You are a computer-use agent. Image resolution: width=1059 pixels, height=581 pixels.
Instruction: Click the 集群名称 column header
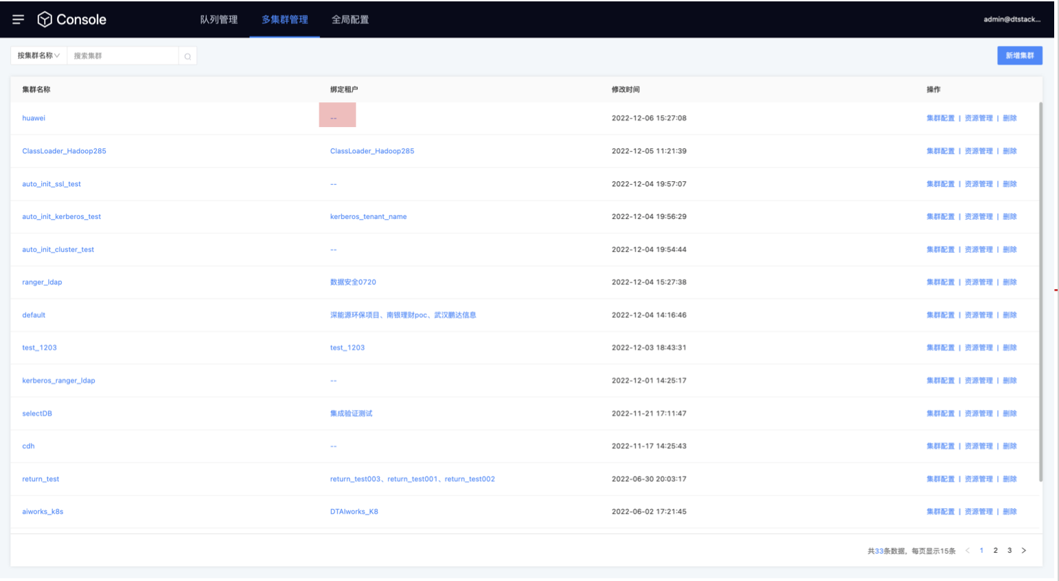tap(36, 89)
